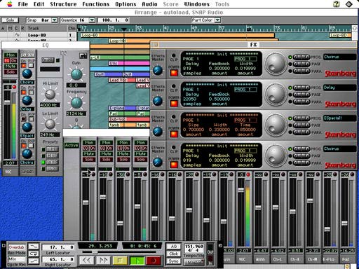The image size is (359, 269).
Task: Toggle the Cycle loop icon in transport
Action: point(34,254)
